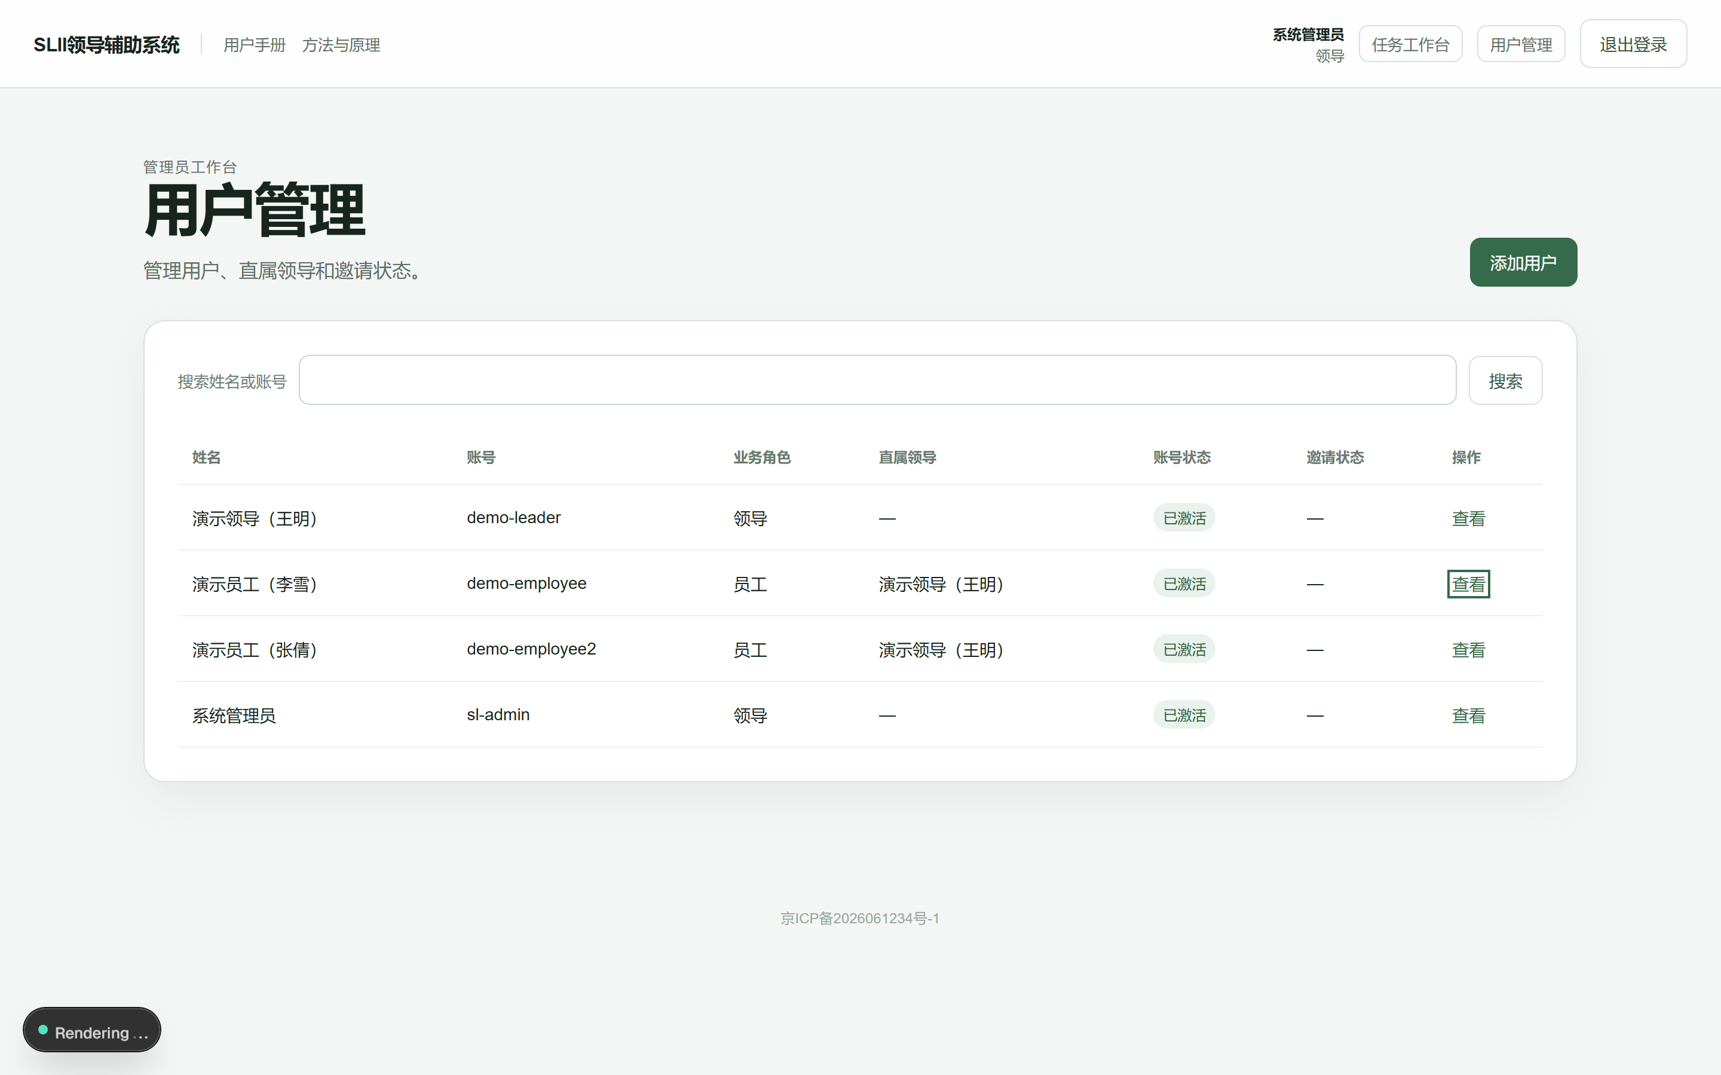This screenshot has height=1075, width=1721.
Task: Open 用户管理 in the header
Action: pos(1521,44)
